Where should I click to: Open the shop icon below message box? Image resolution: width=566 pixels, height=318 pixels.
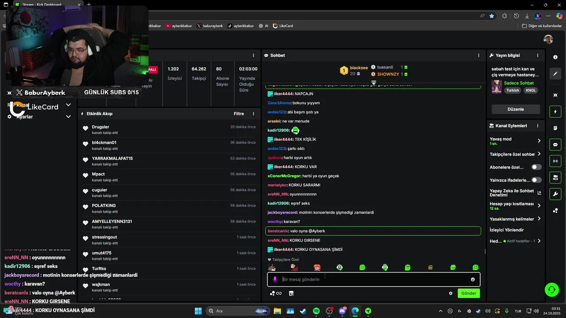(x=291, y=293)
